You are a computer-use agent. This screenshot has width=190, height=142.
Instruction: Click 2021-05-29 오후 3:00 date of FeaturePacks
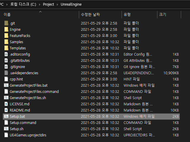(99, 36)
